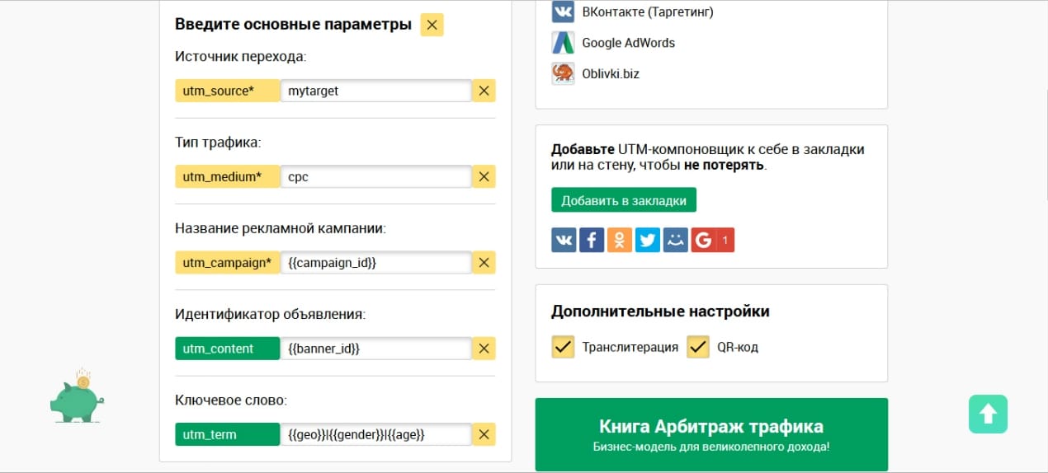Viewport: 1048px width, 473px height.
Task: Clear the utm_campaign field with X
Action: point(484,263)
